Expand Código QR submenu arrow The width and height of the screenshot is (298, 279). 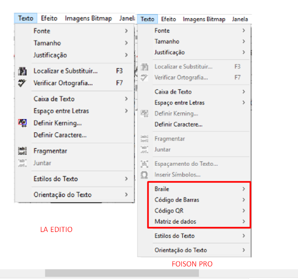(x=244, y=211)
